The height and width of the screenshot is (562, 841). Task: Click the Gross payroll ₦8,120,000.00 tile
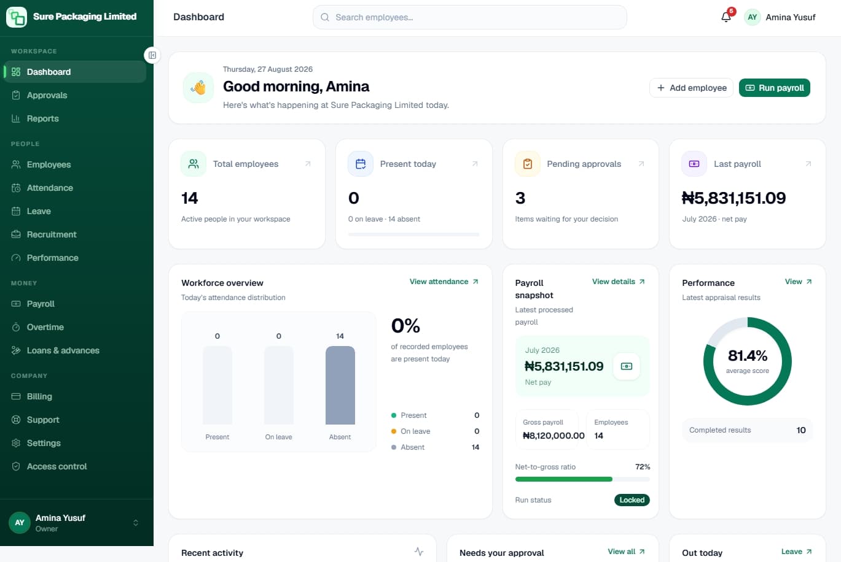tap(547, 429)
